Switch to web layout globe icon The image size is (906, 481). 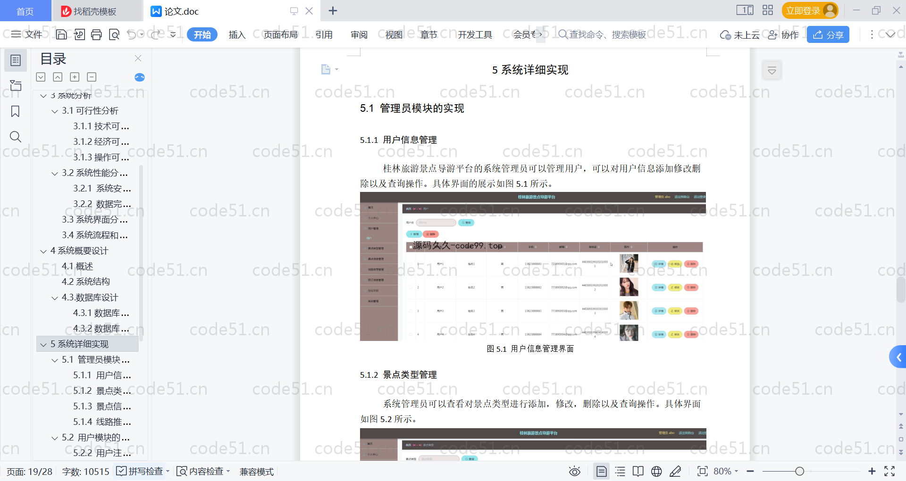coord(656,471)
